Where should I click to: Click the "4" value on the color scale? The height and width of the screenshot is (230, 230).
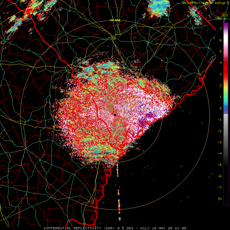coord(221,63)
